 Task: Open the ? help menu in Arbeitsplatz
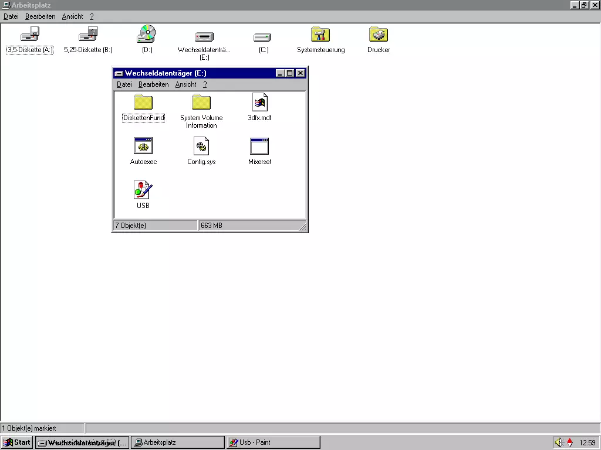[x=92, y=16]
